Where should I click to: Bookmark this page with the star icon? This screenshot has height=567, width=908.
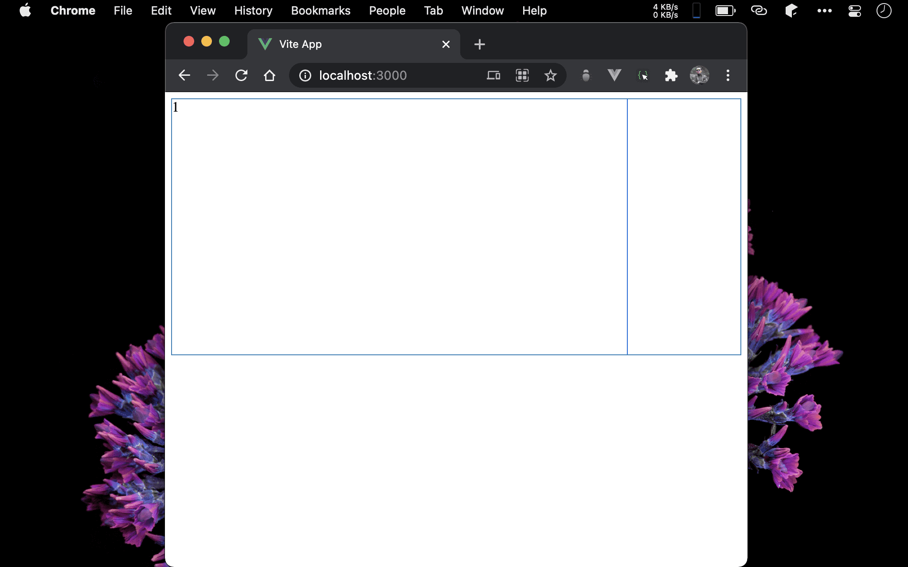(x=550, y=75)
